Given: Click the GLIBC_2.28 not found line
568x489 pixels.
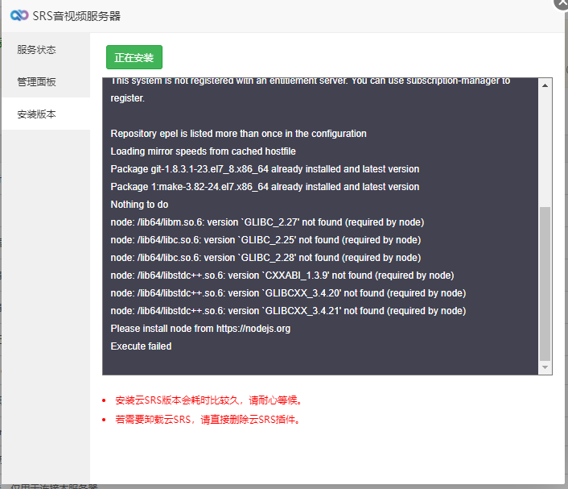Looking at the screenshot, I should click(x=265, y=258).
